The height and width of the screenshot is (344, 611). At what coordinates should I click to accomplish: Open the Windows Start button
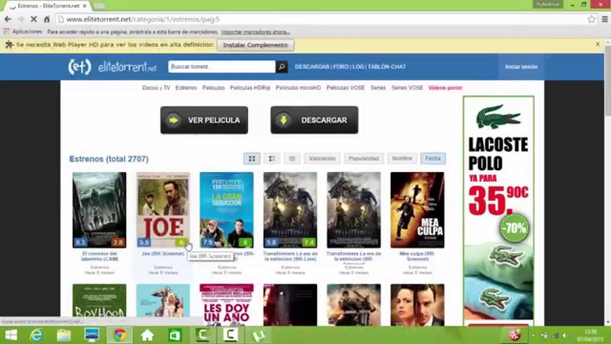(x=11, y=335)
